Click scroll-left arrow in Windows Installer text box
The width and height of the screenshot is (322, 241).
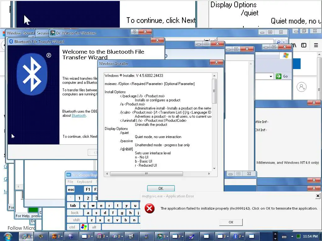pos(107,174)
